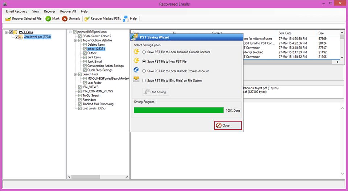Select the Sent Items folder

click(x=94, y=57)
